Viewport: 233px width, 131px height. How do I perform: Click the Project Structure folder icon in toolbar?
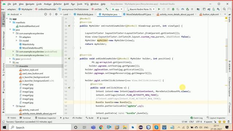198,9
